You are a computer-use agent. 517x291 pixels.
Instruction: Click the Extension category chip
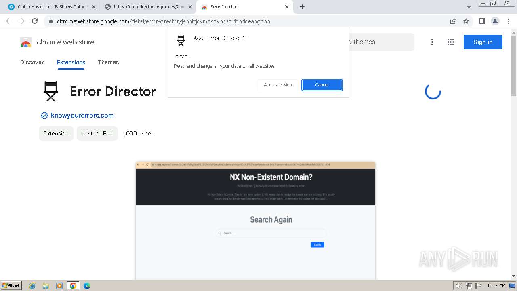coord(56,133)
